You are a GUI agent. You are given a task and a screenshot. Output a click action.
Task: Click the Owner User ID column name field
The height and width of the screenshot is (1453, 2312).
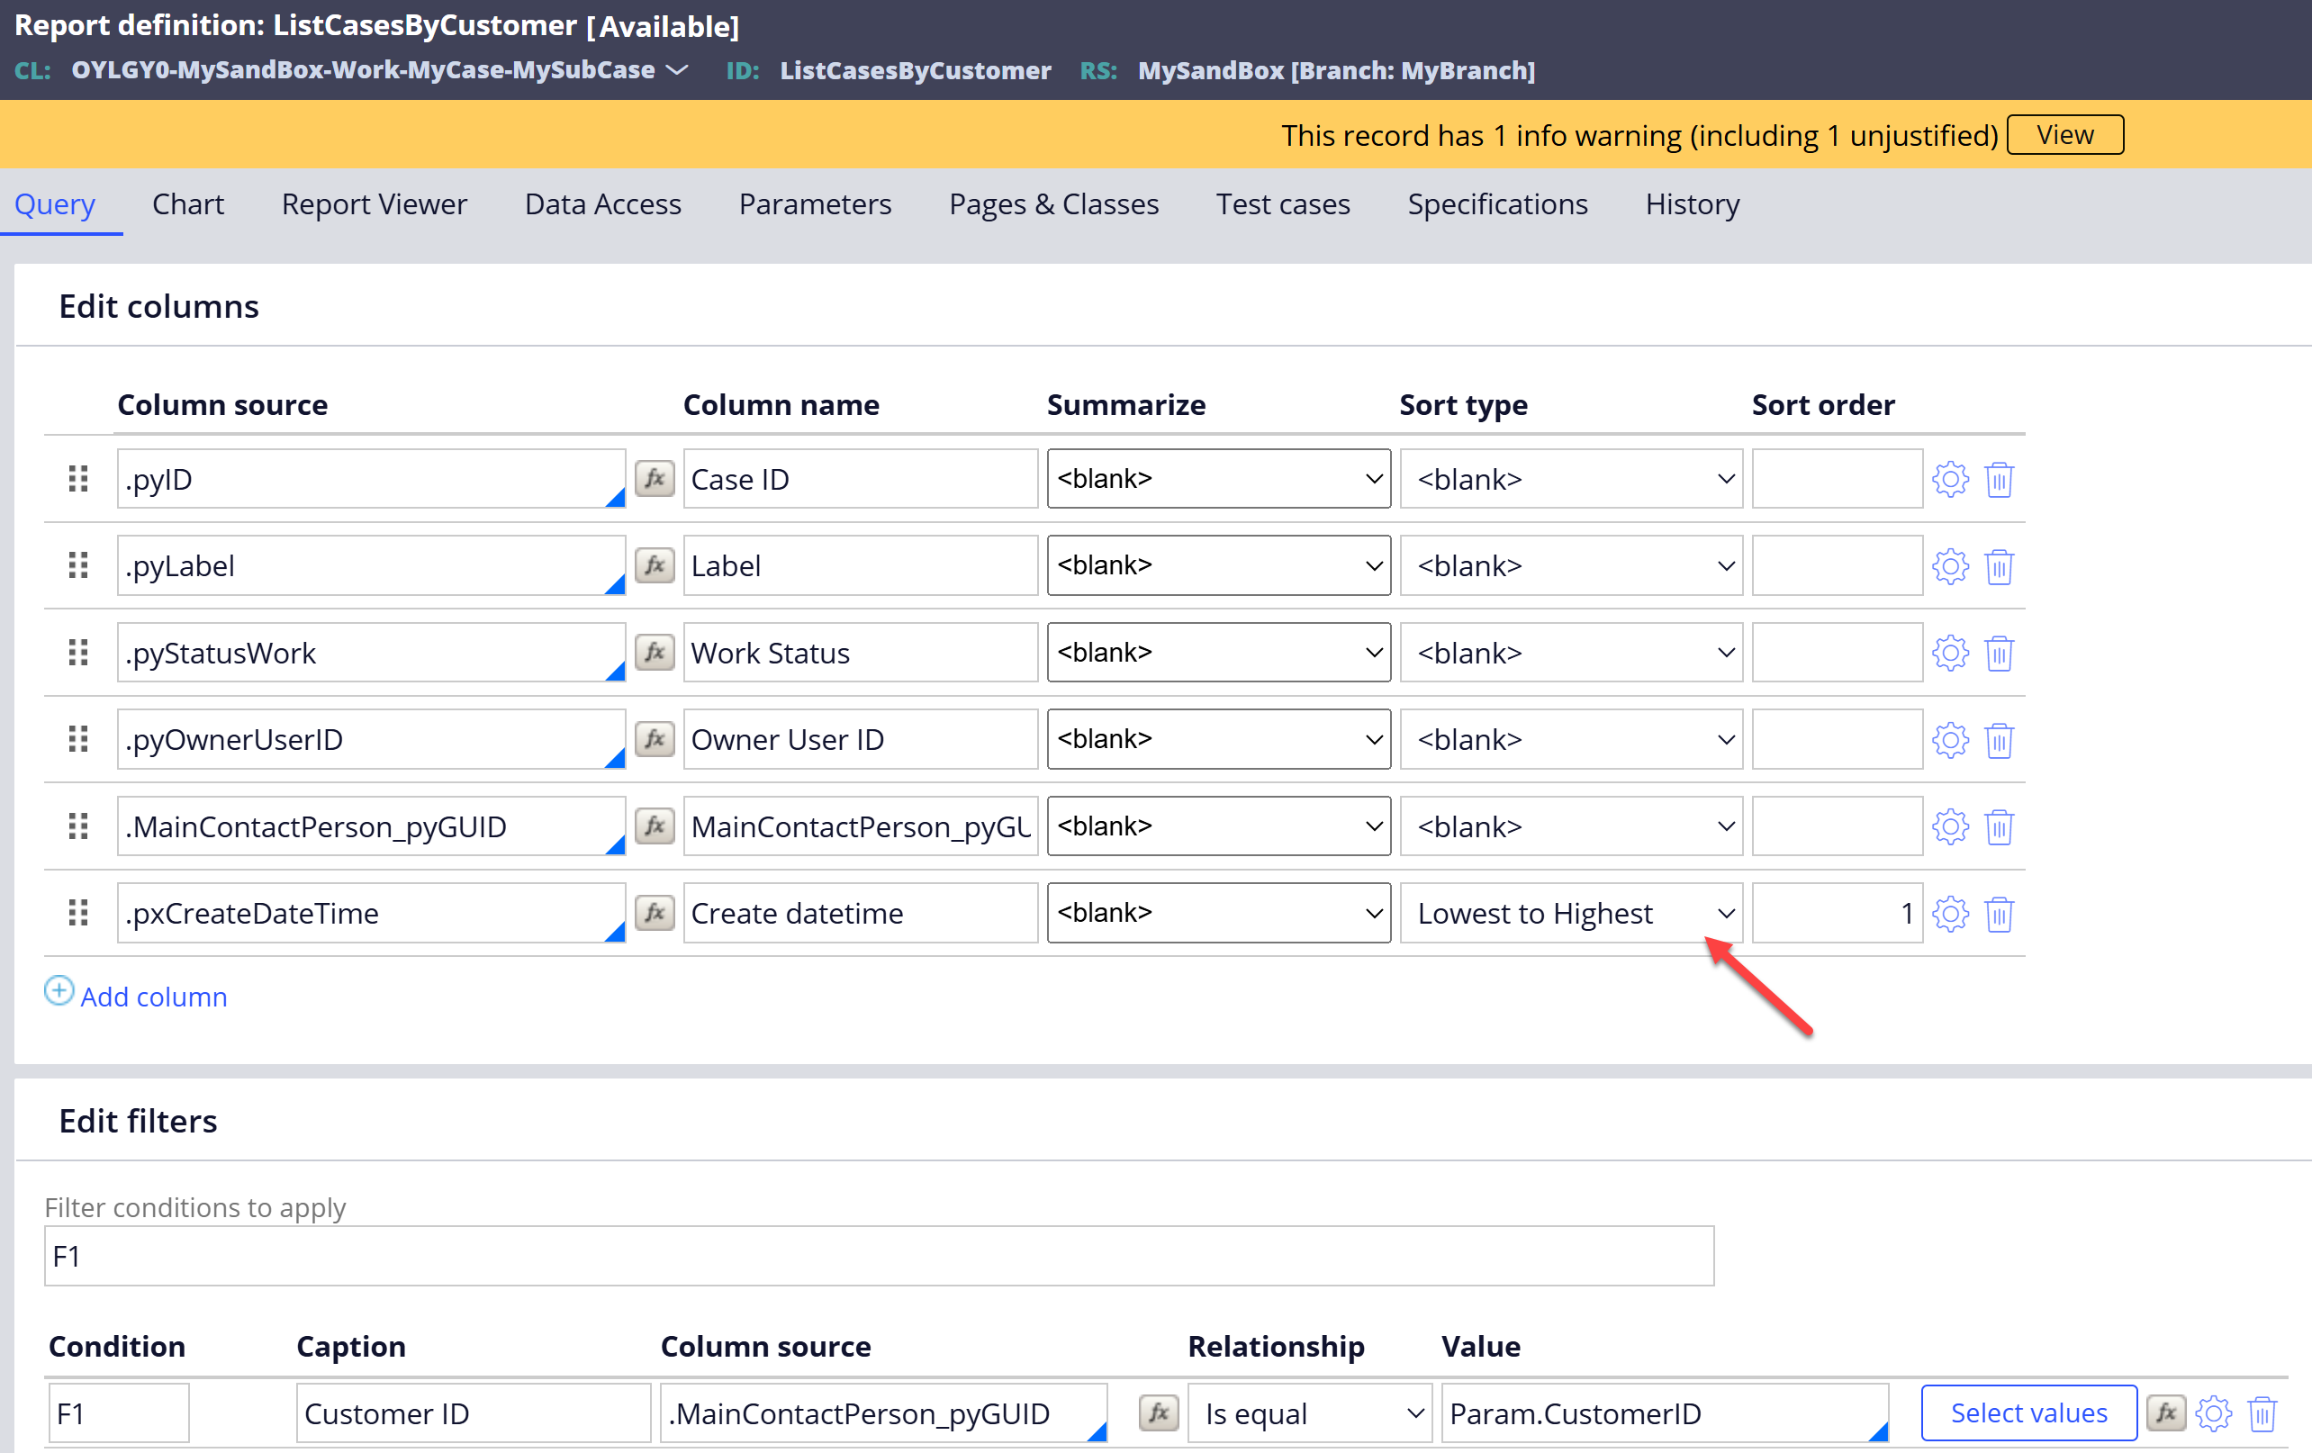pos(859,739)
